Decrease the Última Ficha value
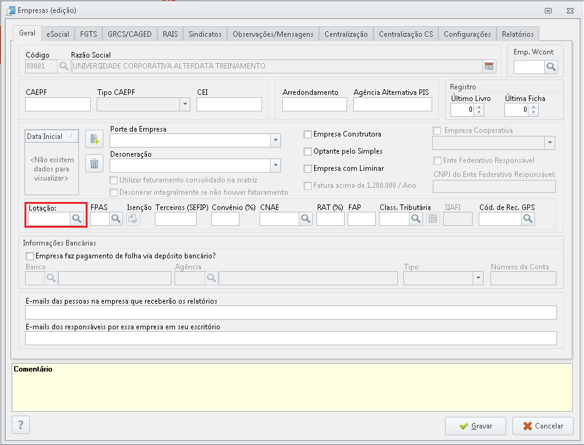584x445 pixels. [x=533, y=113]
